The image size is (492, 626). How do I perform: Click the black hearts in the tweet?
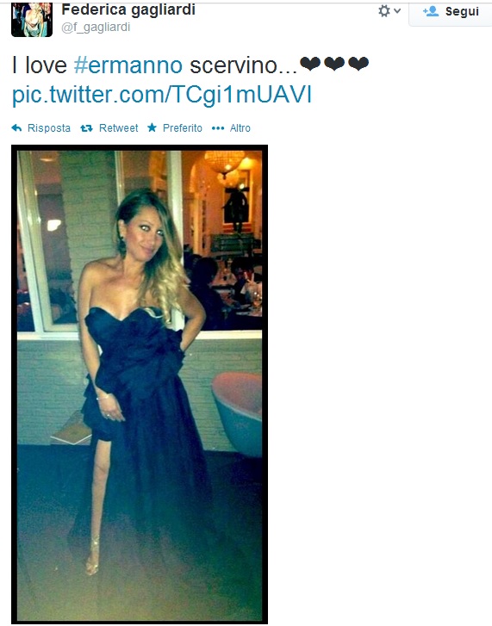[x=334, y=64]
